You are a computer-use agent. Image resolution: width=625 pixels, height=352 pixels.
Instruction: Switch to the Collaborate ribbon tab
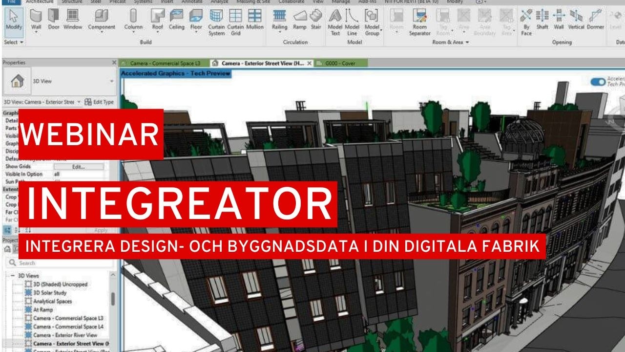(x=291, y=2)
